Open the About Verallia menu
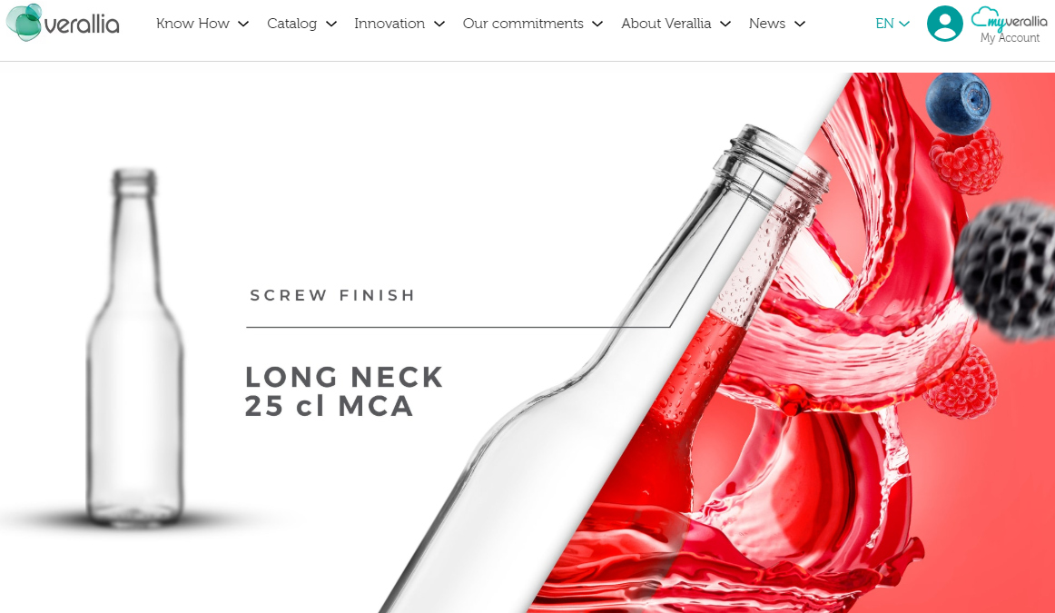1055x613 pixels. click(666, 24)
